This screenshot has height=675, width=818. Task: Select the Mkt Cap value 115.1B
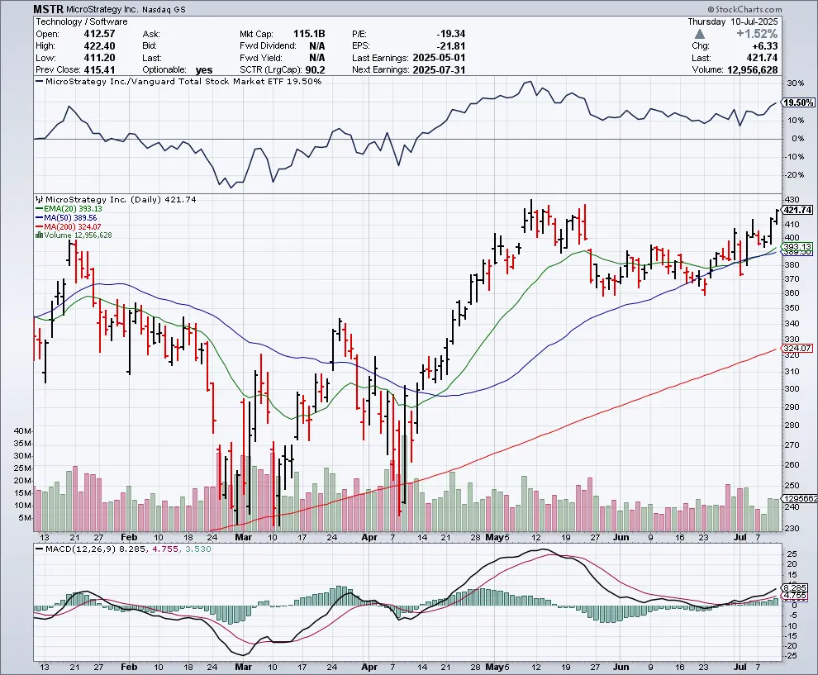(x=309, y=34)
